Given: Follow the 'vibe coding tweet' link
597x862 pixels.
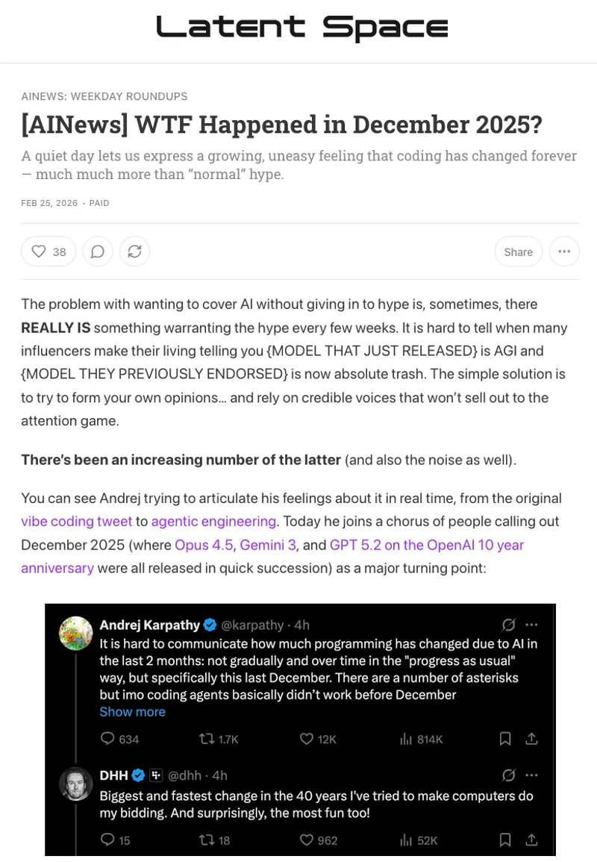Looking at the screenshot, I should point(77,521).
